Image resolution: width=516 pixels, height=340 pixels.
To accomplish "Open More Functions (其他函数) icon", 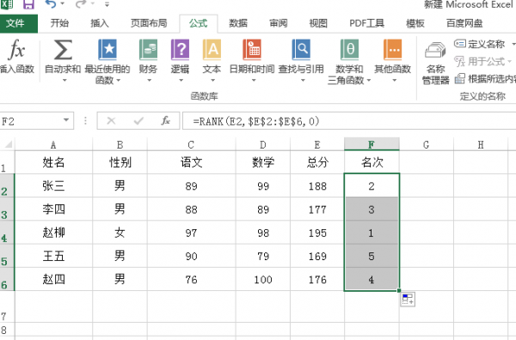I will (x=393, y=50).
